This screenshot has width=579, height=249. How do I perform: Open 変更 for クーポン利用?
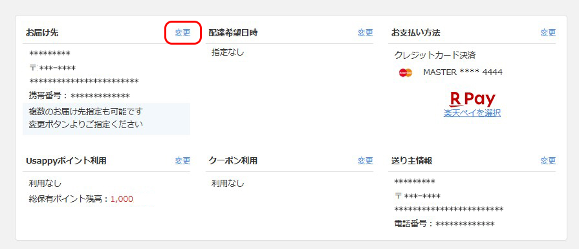[366, 161]
